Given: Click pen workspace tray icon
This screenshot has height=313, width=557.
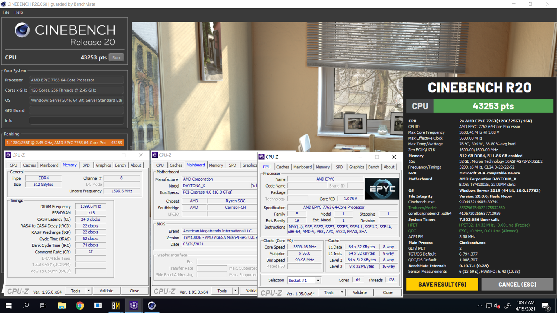Looking at the screenshot, I should [x=507, y=305].
